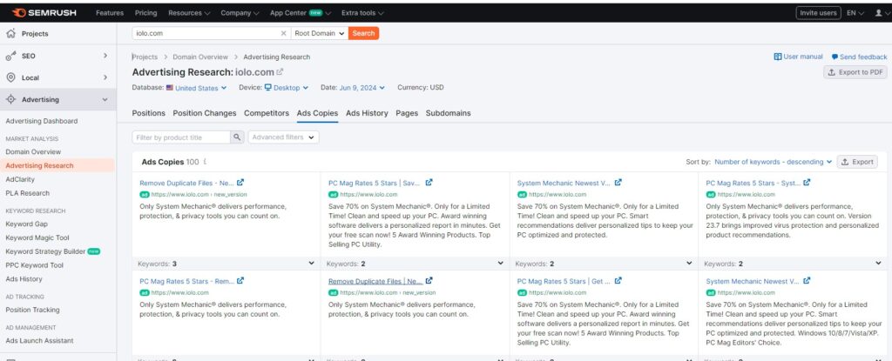
Task: Click Domain Overview in the breadcrumb
Action: pos(200,57)
